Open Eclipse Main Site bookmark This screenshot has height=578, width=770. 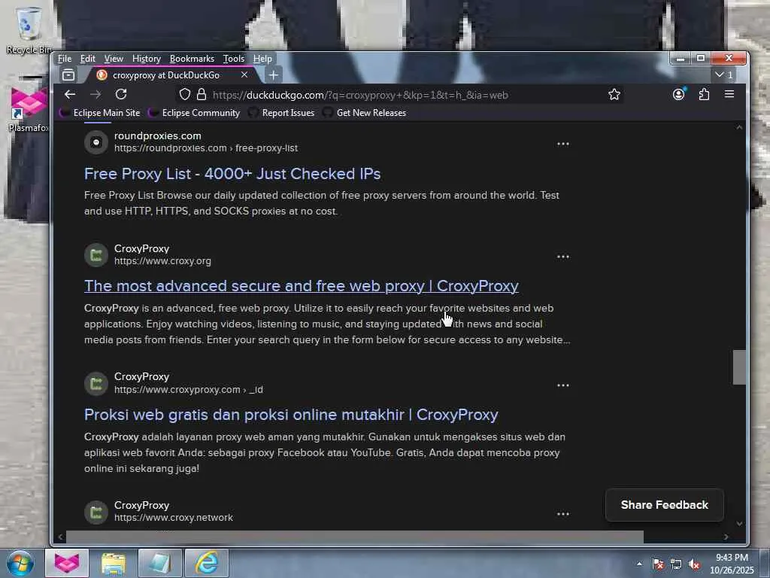pyautogui.click(x=100, y=113)
